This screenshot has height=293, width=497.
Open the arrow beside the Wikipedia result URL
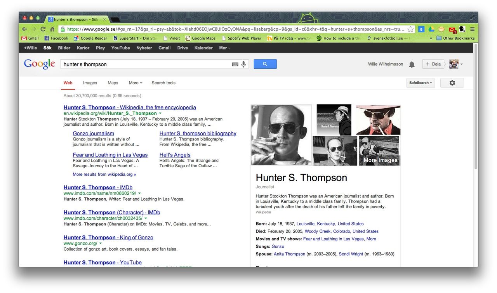point(160,113)
